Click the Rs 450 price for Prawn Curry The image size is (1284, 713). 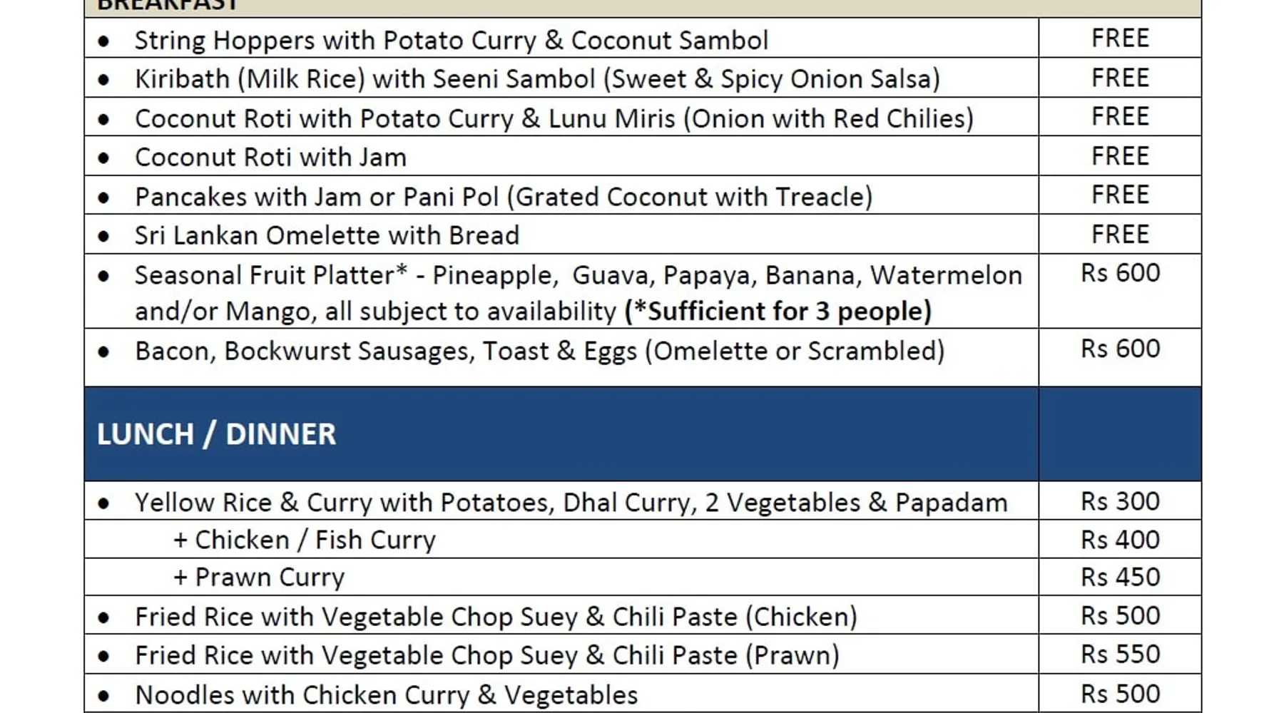(1120, 577)
